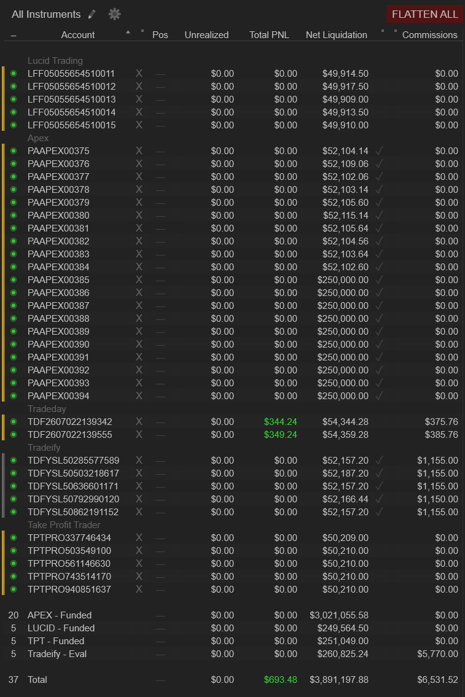Collapse the Apex group header

(x=38, y=138)
